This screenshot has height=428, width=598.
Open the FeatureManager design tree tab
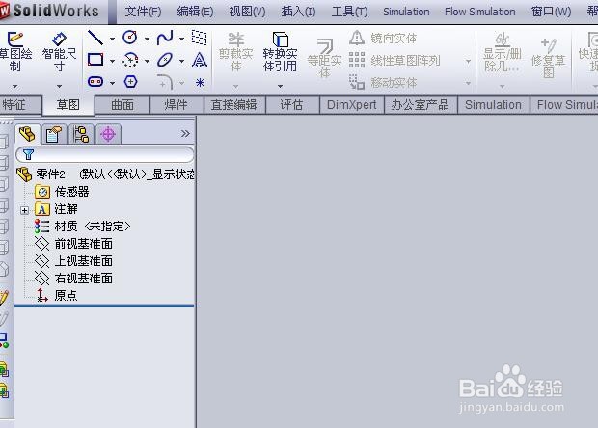click(27, 134)
